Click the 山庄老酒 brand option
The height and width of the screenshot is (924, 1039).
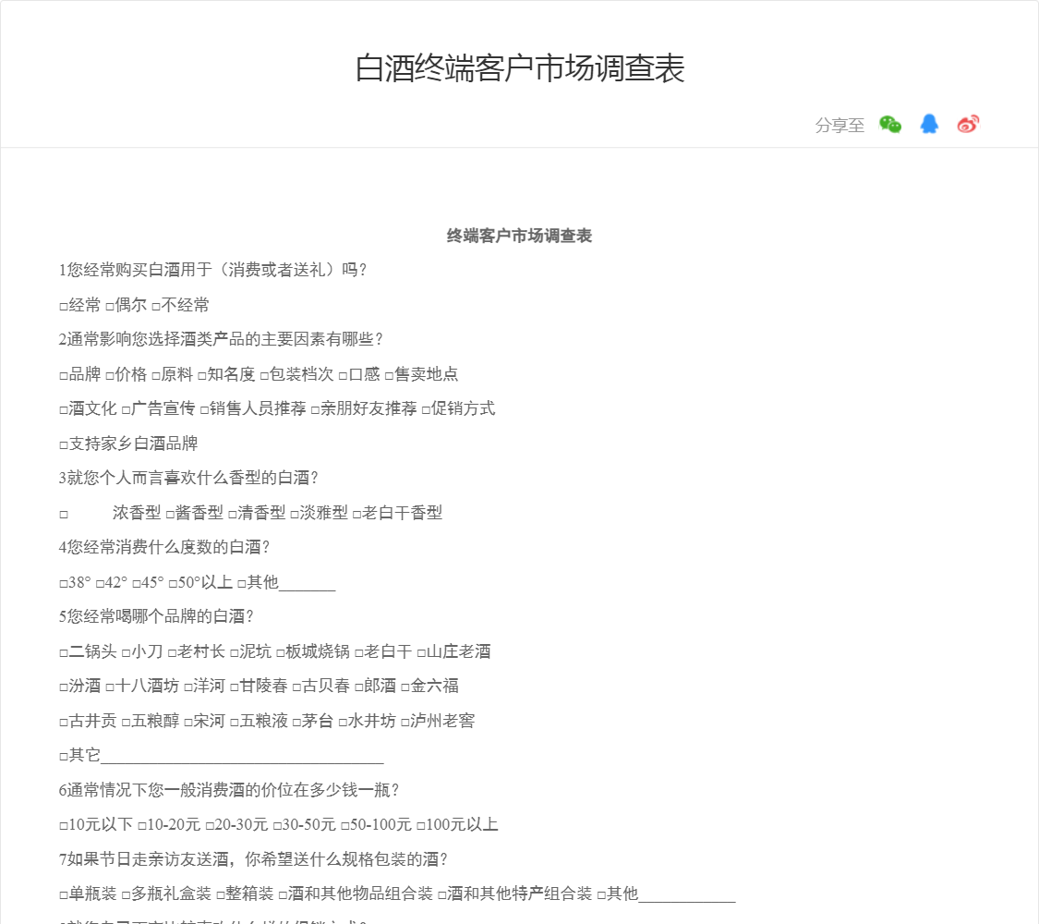coord(453,650)
